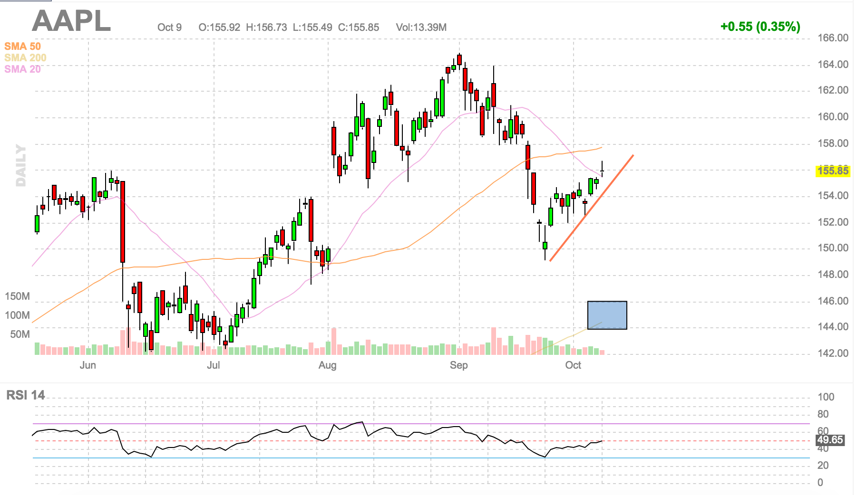857x495 pixels.
Task: Toggle the SMA 20 legend label
Action: click(x=22, y=69)
